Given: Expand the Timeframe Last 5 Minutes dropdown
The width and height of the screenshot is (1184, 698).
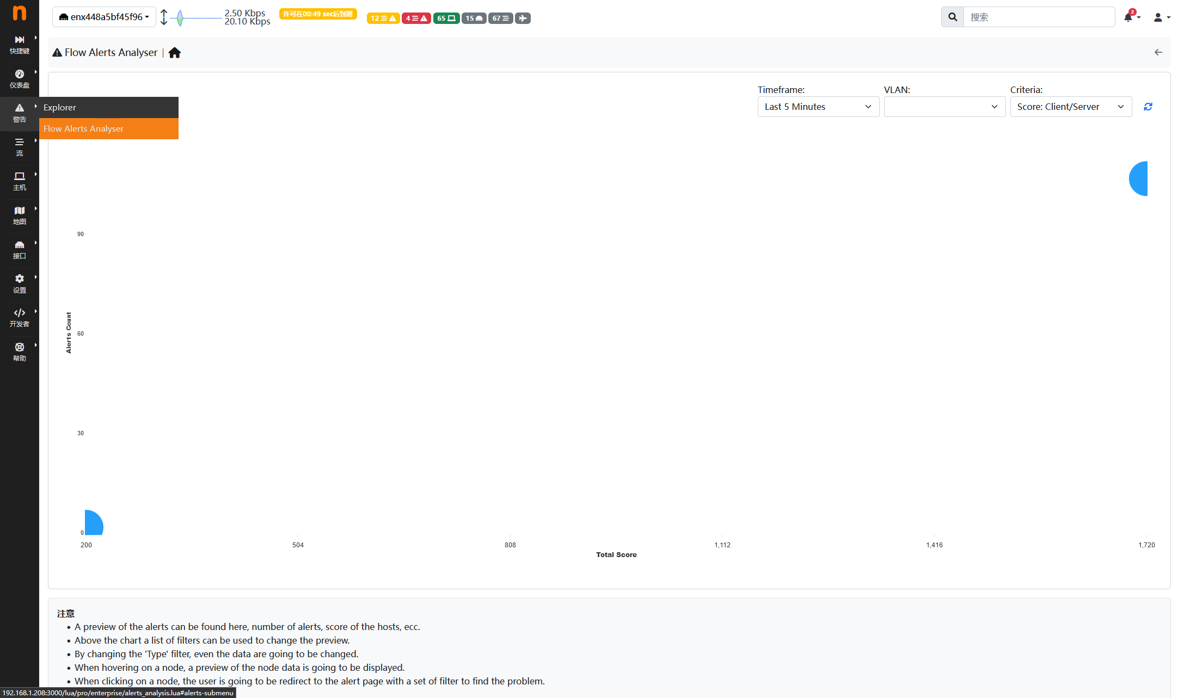Looking at the screenshot, I should [x=818, y=107].
